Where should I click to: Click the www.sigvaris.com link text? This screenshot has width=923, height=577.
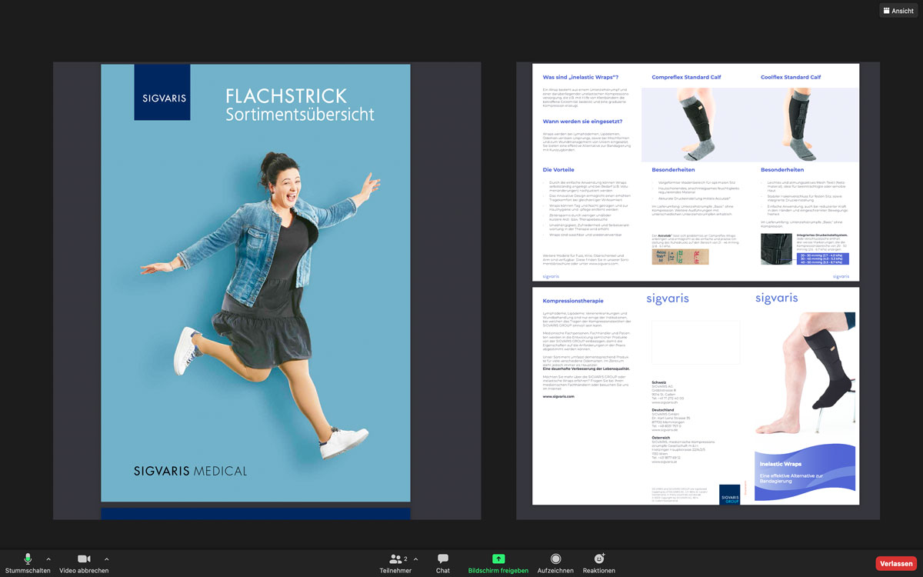(x=558, y=396)
